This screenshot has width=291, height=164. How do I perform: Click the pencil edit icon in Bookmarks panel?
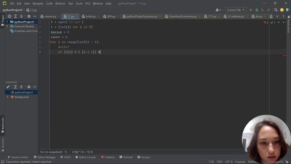click(x=8, y=87)
